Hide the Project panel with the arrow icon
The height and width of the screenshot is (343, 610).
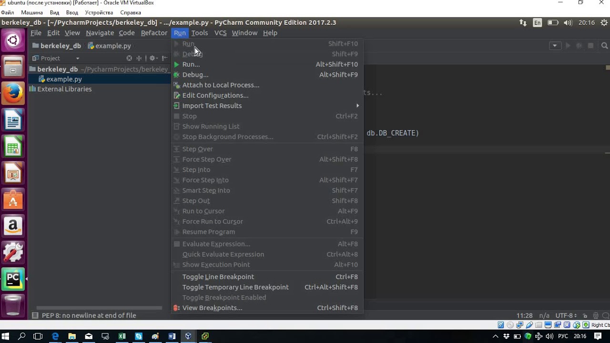164,58
